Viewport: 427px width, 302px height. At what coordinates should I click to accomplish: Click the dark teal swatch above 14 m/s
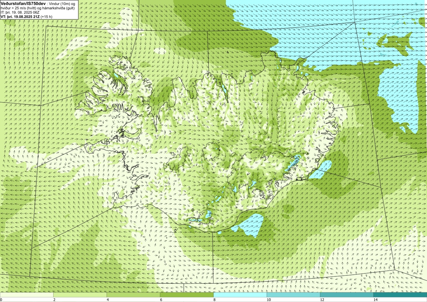click(400, 295)
